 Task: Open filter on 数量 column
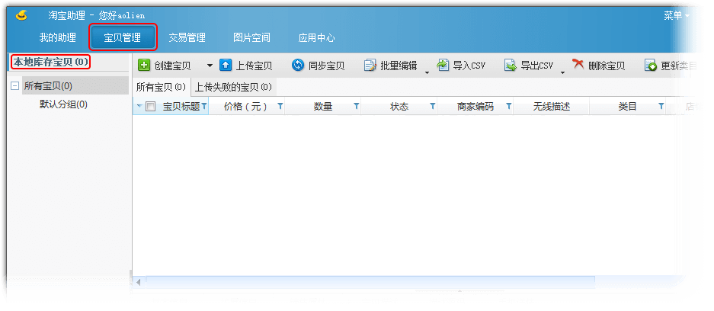point(357,107)
